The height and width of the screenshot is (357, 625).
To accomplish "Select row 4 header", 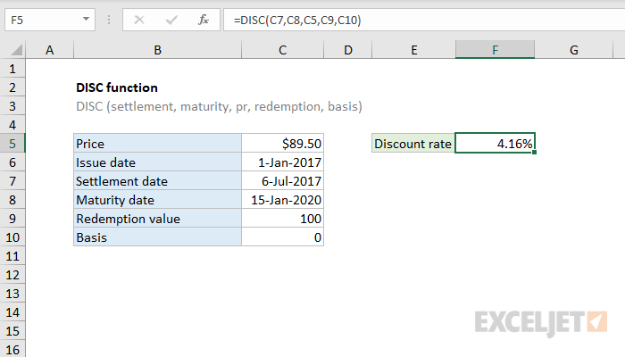I will click(x=12, y=125).
